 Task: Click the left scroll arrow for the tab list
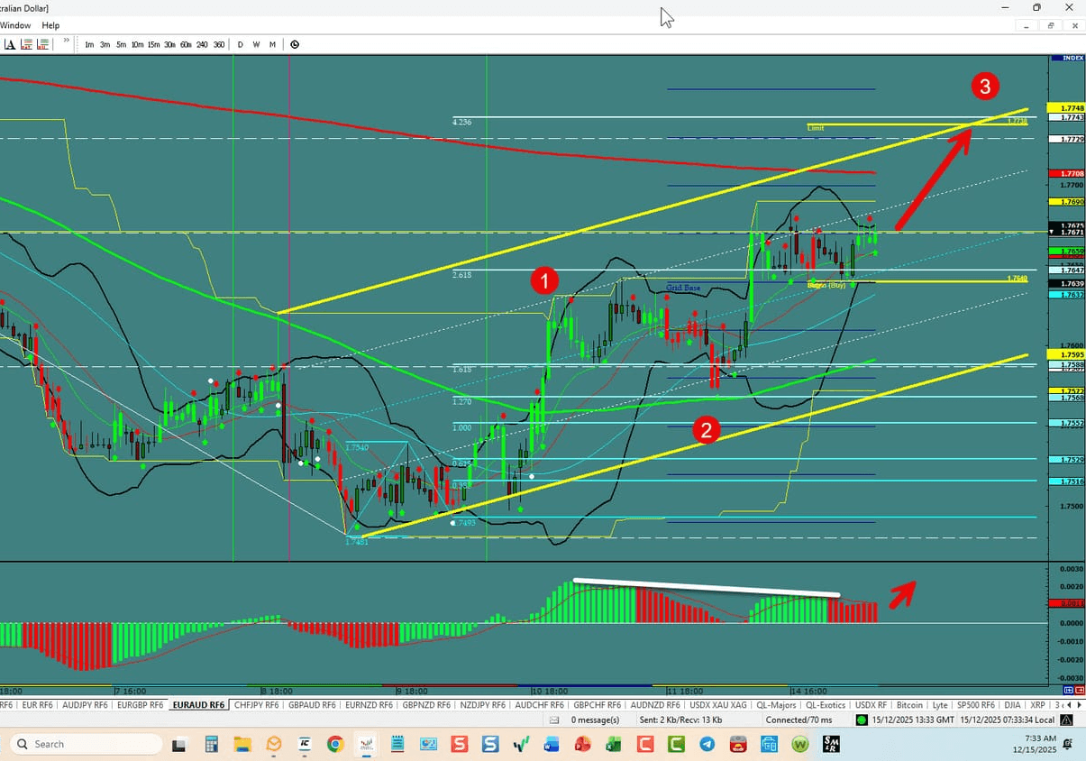click(1067, 704)
